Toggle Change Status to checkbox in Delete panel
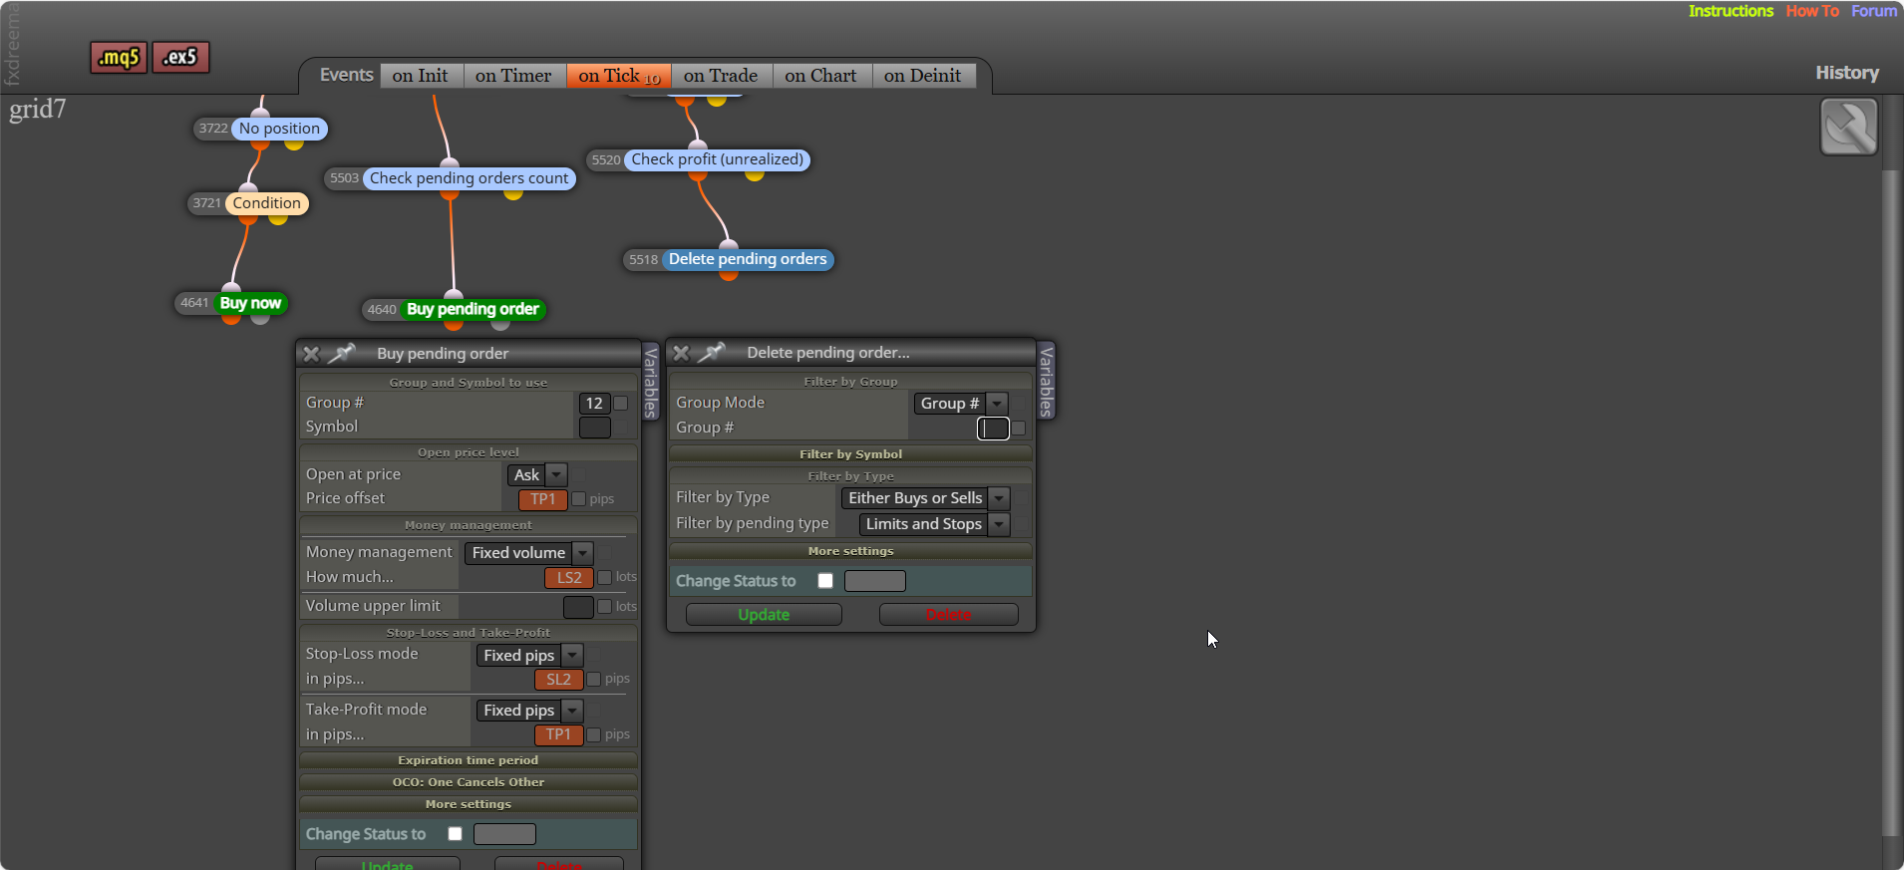This screenshot has height=870, width=1904. (x=825, y=581)
